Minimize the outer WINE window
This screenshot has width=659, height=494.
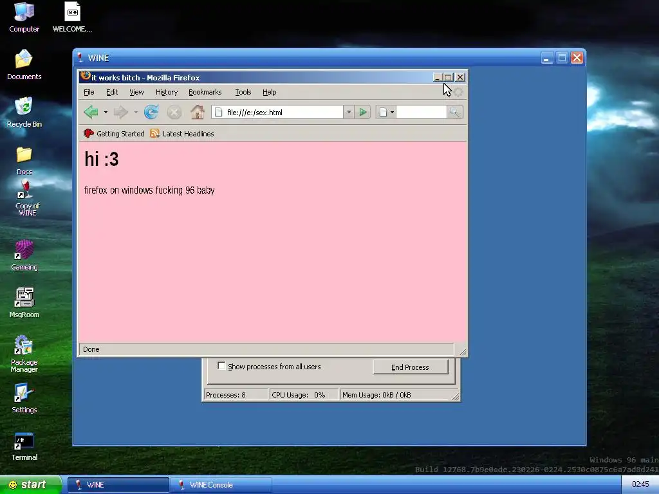(547, 57)
